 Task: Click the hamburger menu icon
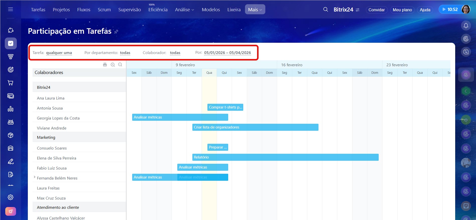click(11, 9)
